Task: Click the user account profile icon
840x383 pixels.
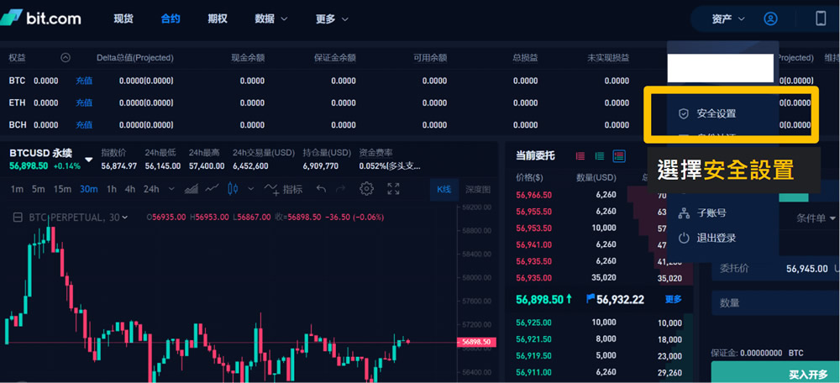Action: pyautogui.click(x=770, y=18)
